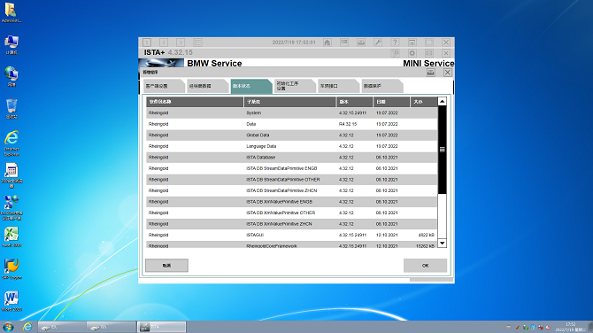Click the display icon right of home
This screenshot has width=593, height=333.
point(344,43)
